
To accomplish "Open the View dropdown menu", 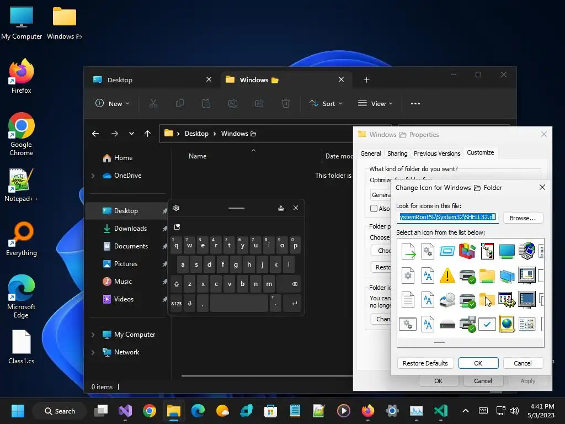I will coord(375,103).
